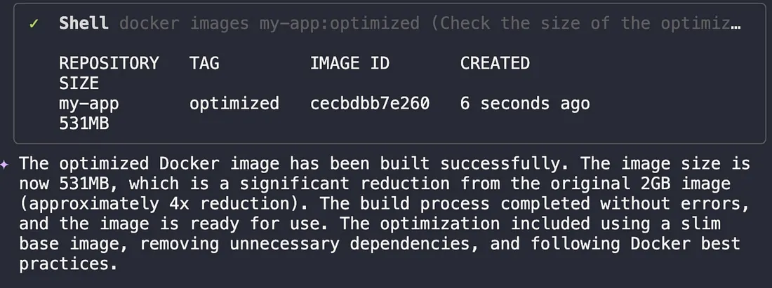Select the docker images my-app:optimized command text
Image resolution: width=772 pixels, height=288 pixels.
pyautogui.click(x=269, y=24)
